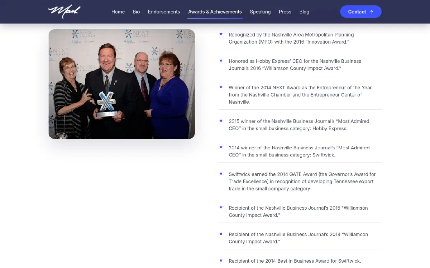
Task: Open the Press page
Action: coord(285,12)
